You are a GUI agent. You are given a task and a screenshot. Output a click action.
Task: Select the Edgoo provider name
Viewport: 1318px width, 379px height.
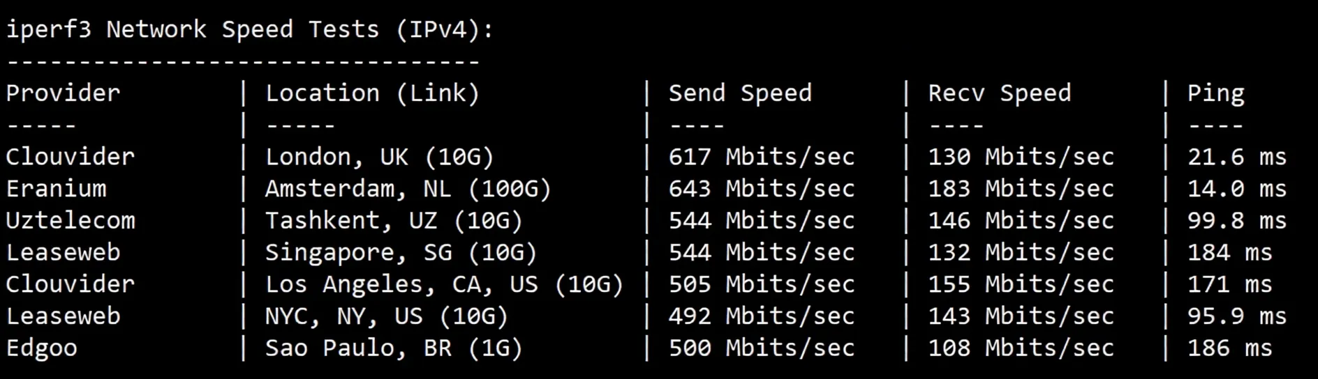click(42, 348)
